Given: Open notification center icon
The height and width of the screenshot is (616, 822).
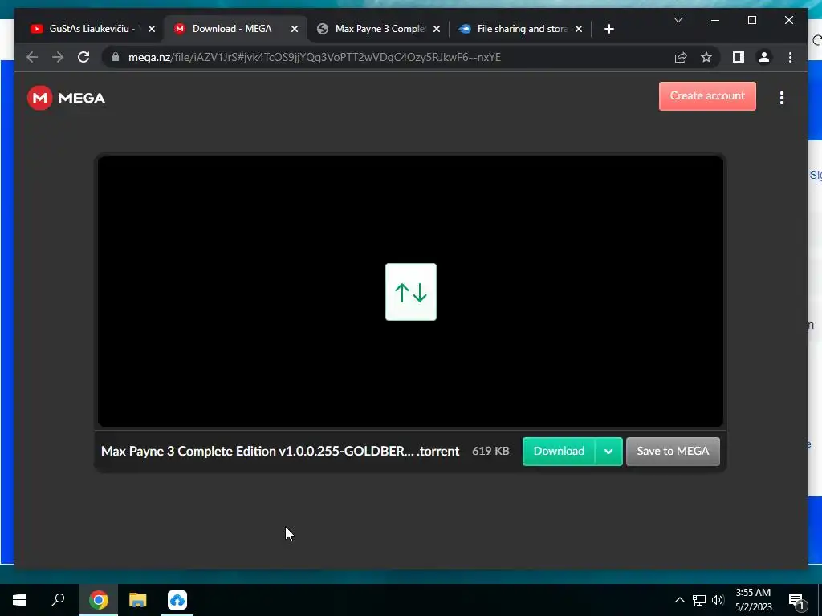Looking at the screenshot, I should pyautogui.click(x=796, y=600).
